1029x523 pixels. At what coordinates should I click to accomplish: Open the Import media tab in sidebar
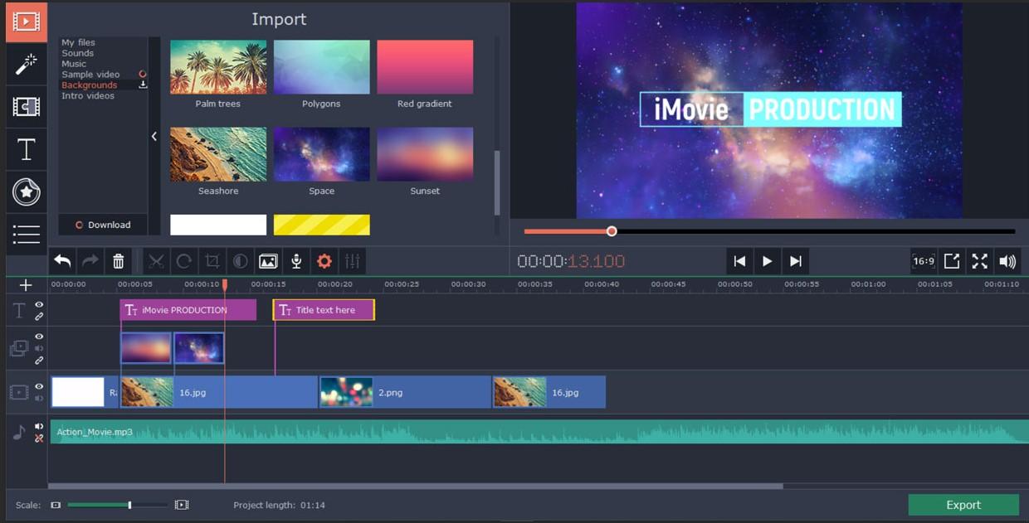[26, 22]
